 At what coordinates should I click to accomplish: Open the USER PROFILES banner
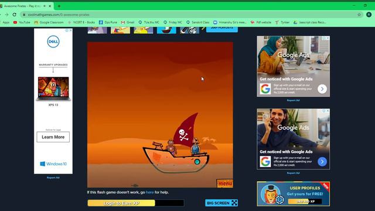(293, 194)
